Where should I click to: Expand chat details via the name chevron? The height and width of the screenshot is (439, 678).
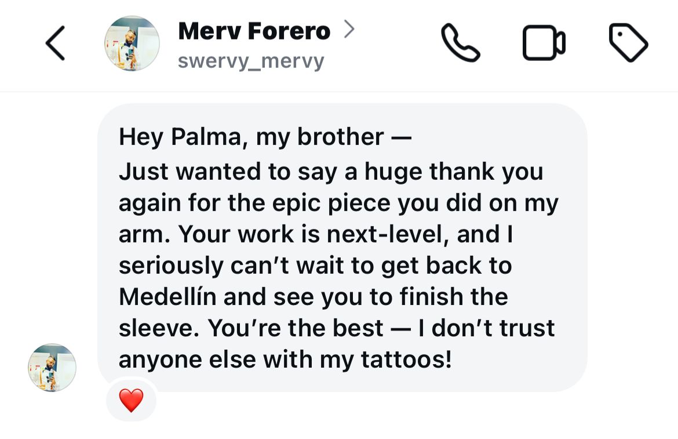click(348, 29)
